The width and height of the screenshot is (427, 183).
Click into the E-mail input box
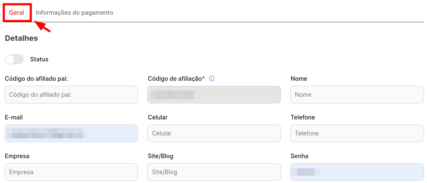coord(71,133)
